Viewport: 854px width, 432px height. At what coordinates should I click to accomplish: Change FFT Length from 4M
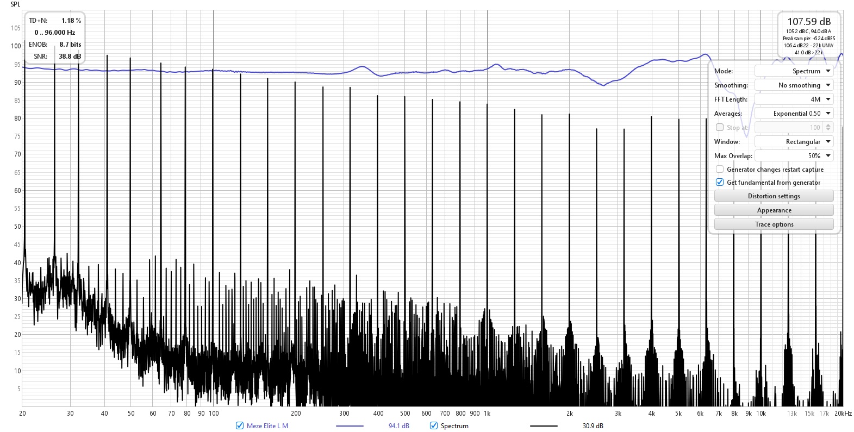coord(794,99)
